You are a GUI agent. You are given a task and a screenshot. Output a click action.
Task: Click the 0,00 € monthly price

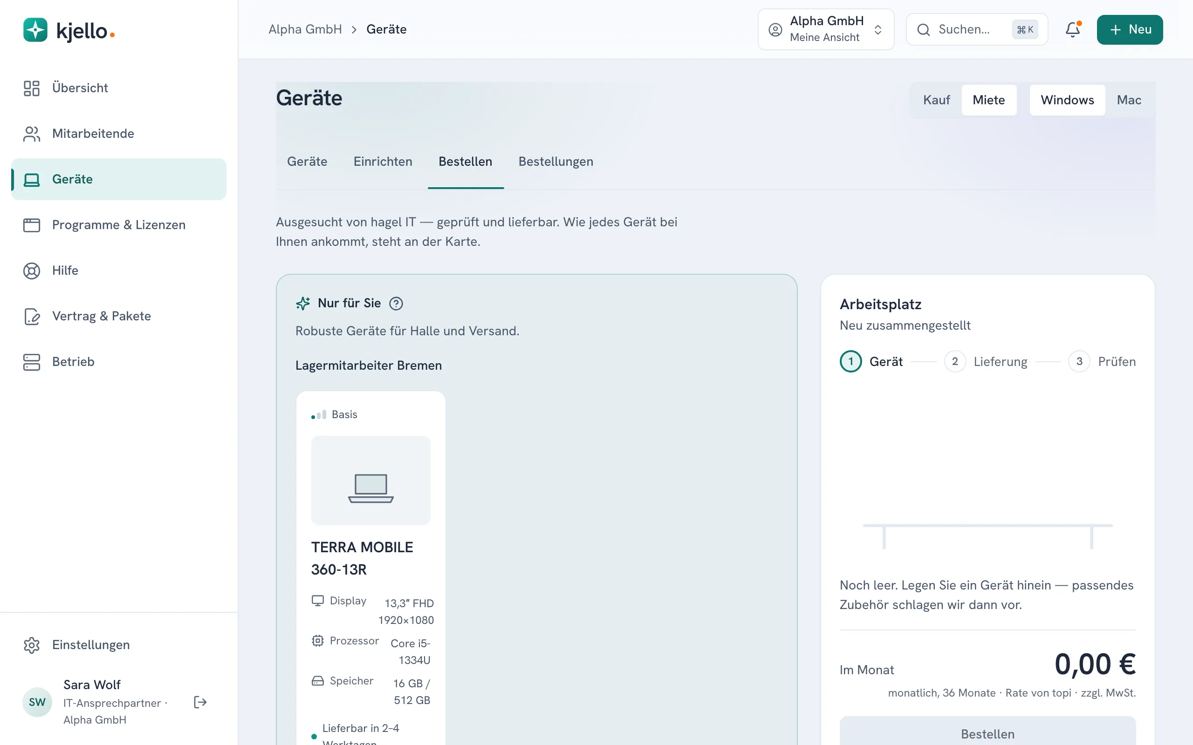[1095, 664]
